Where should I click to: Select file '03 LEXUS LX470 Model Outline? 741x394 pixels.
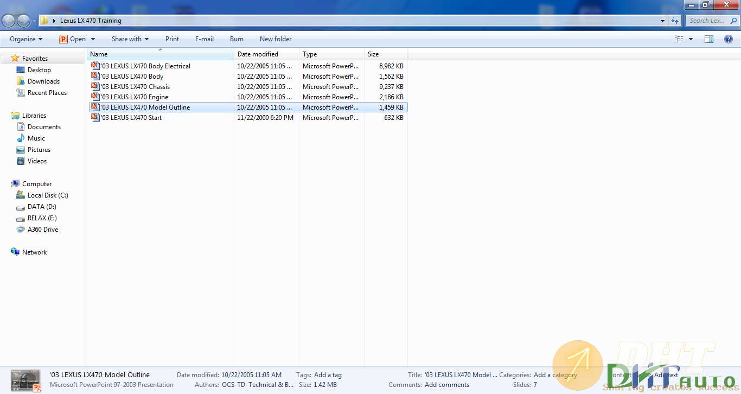click(x=145, y=107)
